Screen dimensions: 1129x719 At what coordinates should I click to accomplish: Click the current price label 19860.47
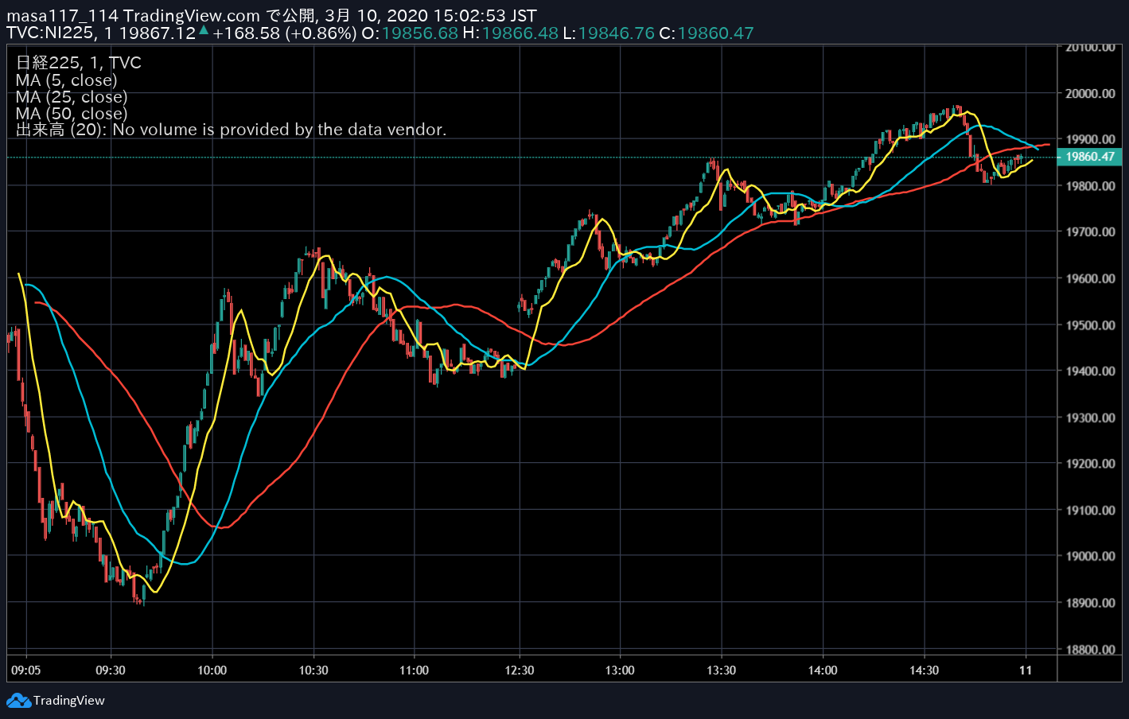click(1090, 157)
